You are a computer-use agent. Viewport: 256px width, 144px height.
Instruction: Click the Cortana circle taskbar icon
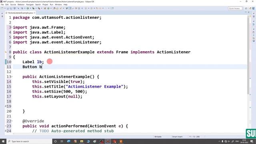point(55,141)
